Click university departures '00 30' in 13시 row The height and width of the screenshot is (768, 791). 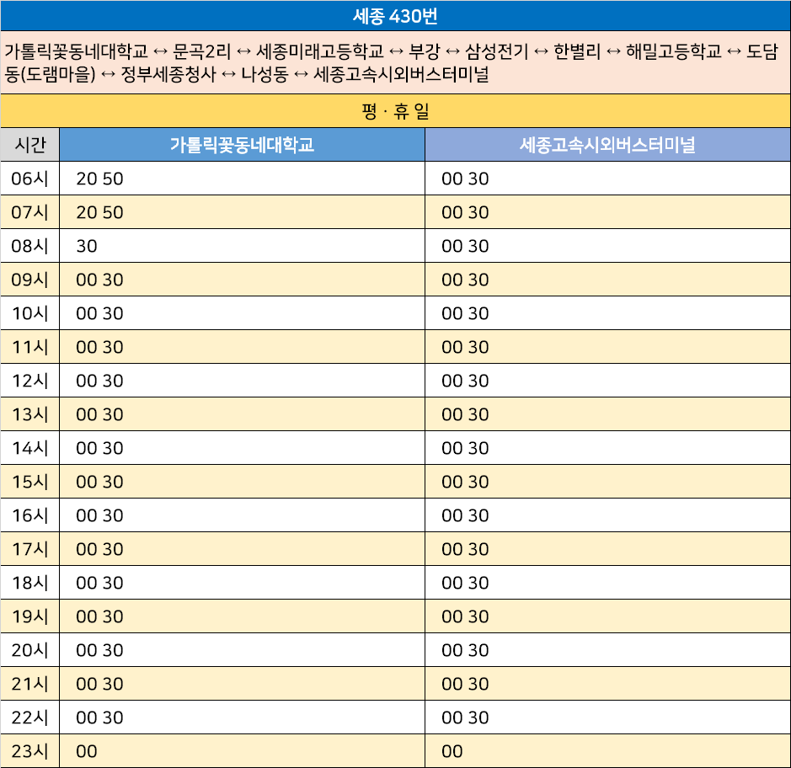click(99, 414)
